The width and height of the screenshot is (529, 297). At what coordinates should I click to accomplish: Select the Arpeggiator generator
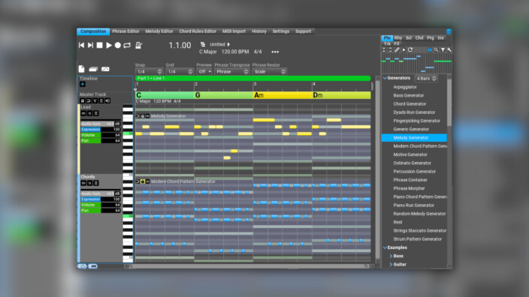(x=405, y=87)
